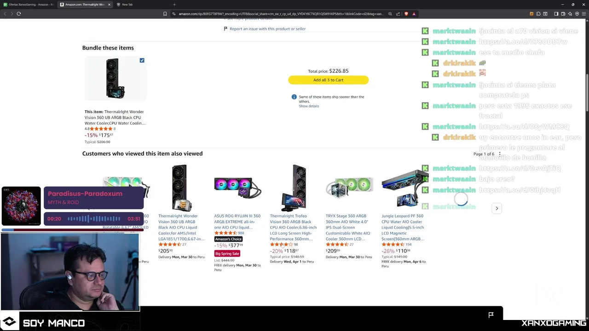Click the info icon about shipping
Viewport: 589px width, 331px height.
pyautogui.click(x=294, y=97)
